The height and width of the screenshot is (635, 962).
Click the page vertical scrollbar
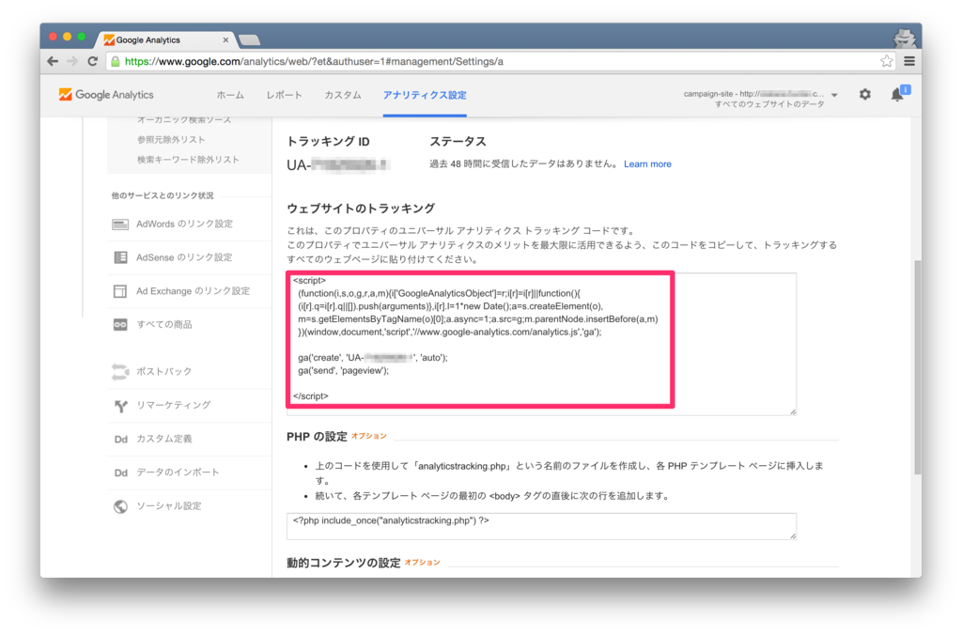pyautogui.click(x=917, y=367)
